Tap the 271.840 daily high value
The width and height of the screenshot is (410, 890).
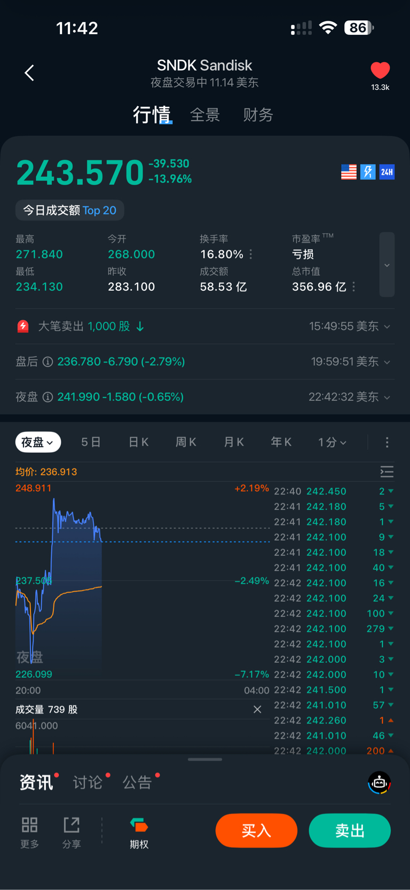click(x=40, y=254)
